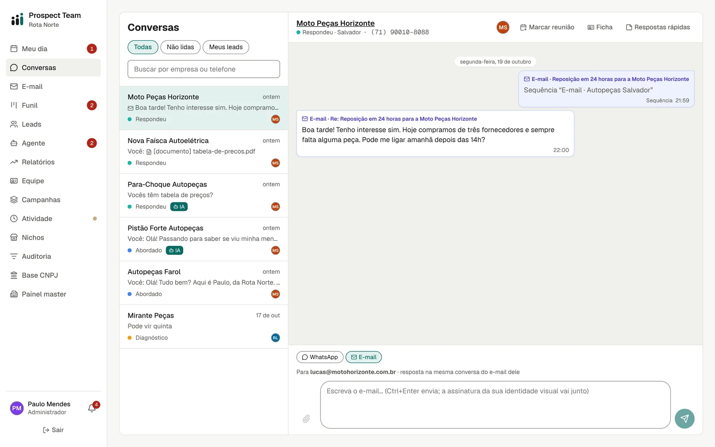Open the Moto Peças Horizonte conversation

pyautogui.click(x=204, y=108)
